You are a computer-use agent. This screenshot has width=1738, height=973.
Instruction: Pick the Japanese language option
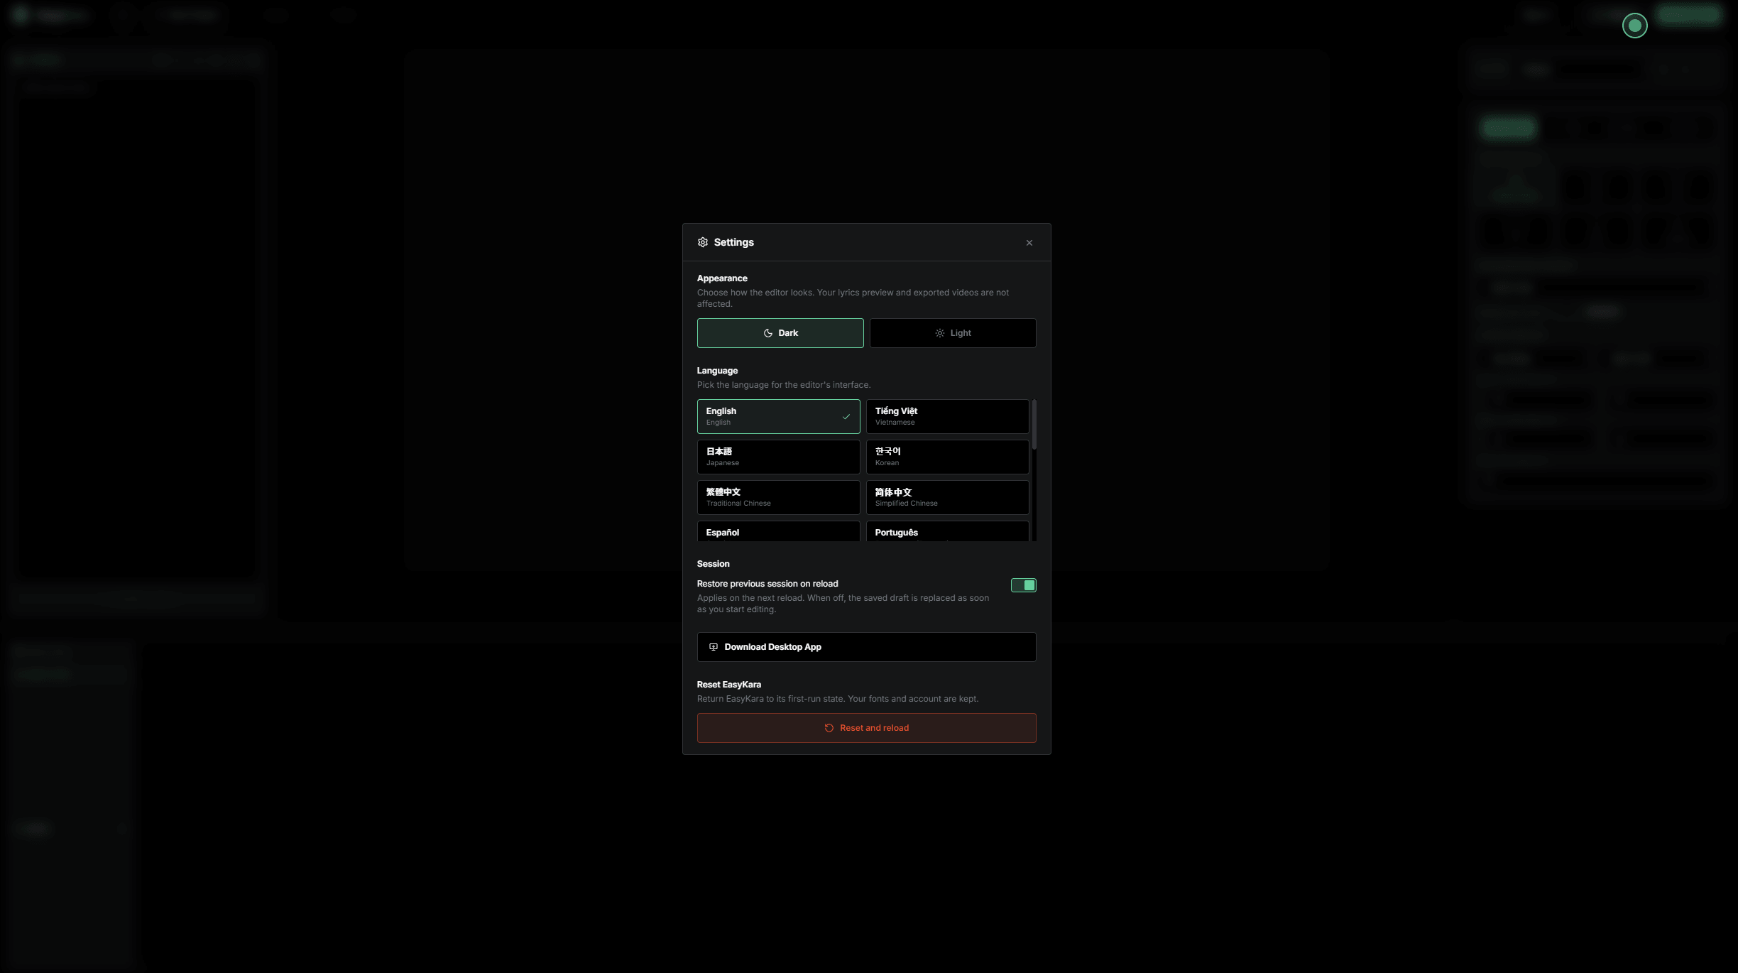(778, 457)
